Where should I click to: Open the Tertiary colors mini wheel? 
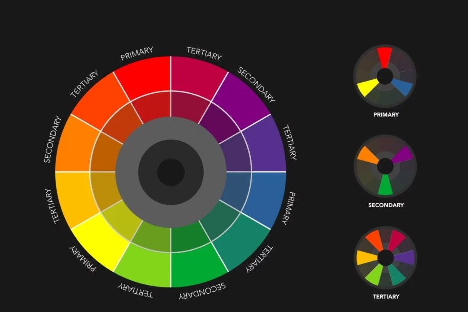click(x=385, y=258)
